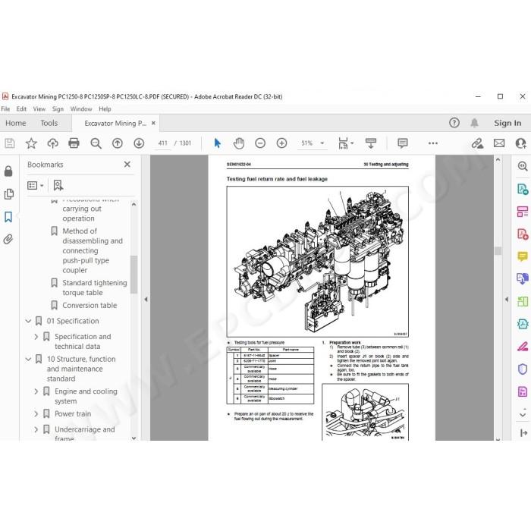Viewport: 531px width, 531px height.
Task: Find current bookmark icon
Action: 58,185
